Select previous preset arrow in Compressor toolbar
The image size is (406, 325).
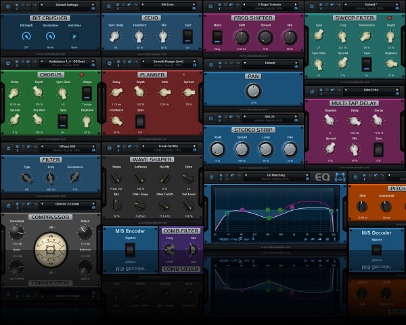[42, 204]
